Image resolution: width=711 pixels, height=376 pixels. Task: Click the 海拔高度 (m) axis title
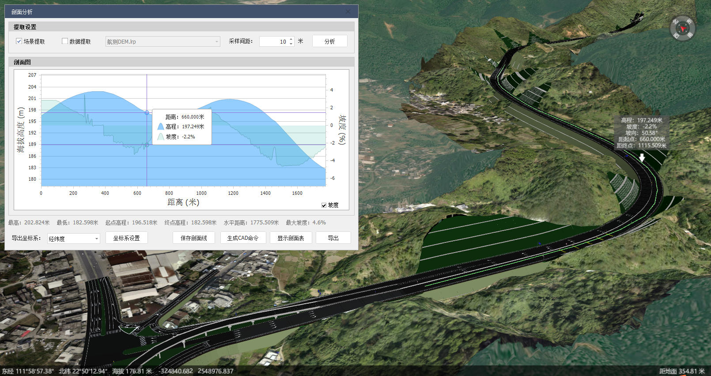click(x=21, y=130)
